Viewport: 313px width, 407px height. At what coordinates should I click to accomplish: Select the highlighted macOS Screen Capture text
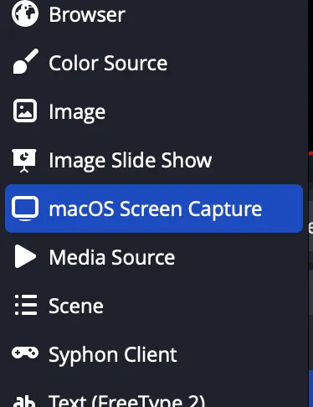(x=156, y=209)
